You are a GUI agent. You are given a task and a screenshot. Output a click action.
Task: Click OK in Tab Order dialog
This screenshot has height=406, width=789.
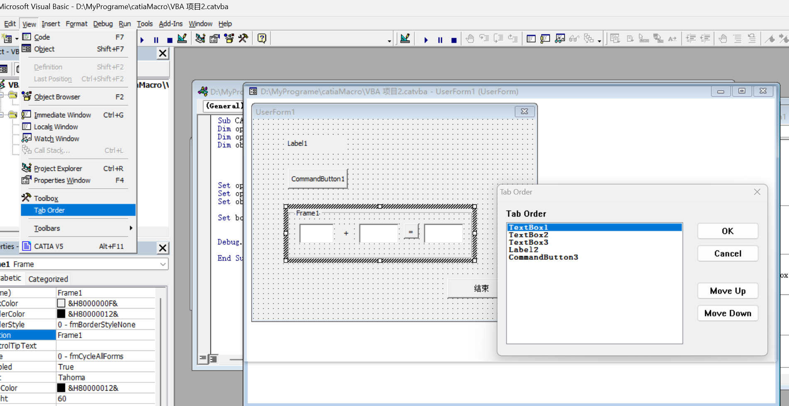click(x=728, y=231)
